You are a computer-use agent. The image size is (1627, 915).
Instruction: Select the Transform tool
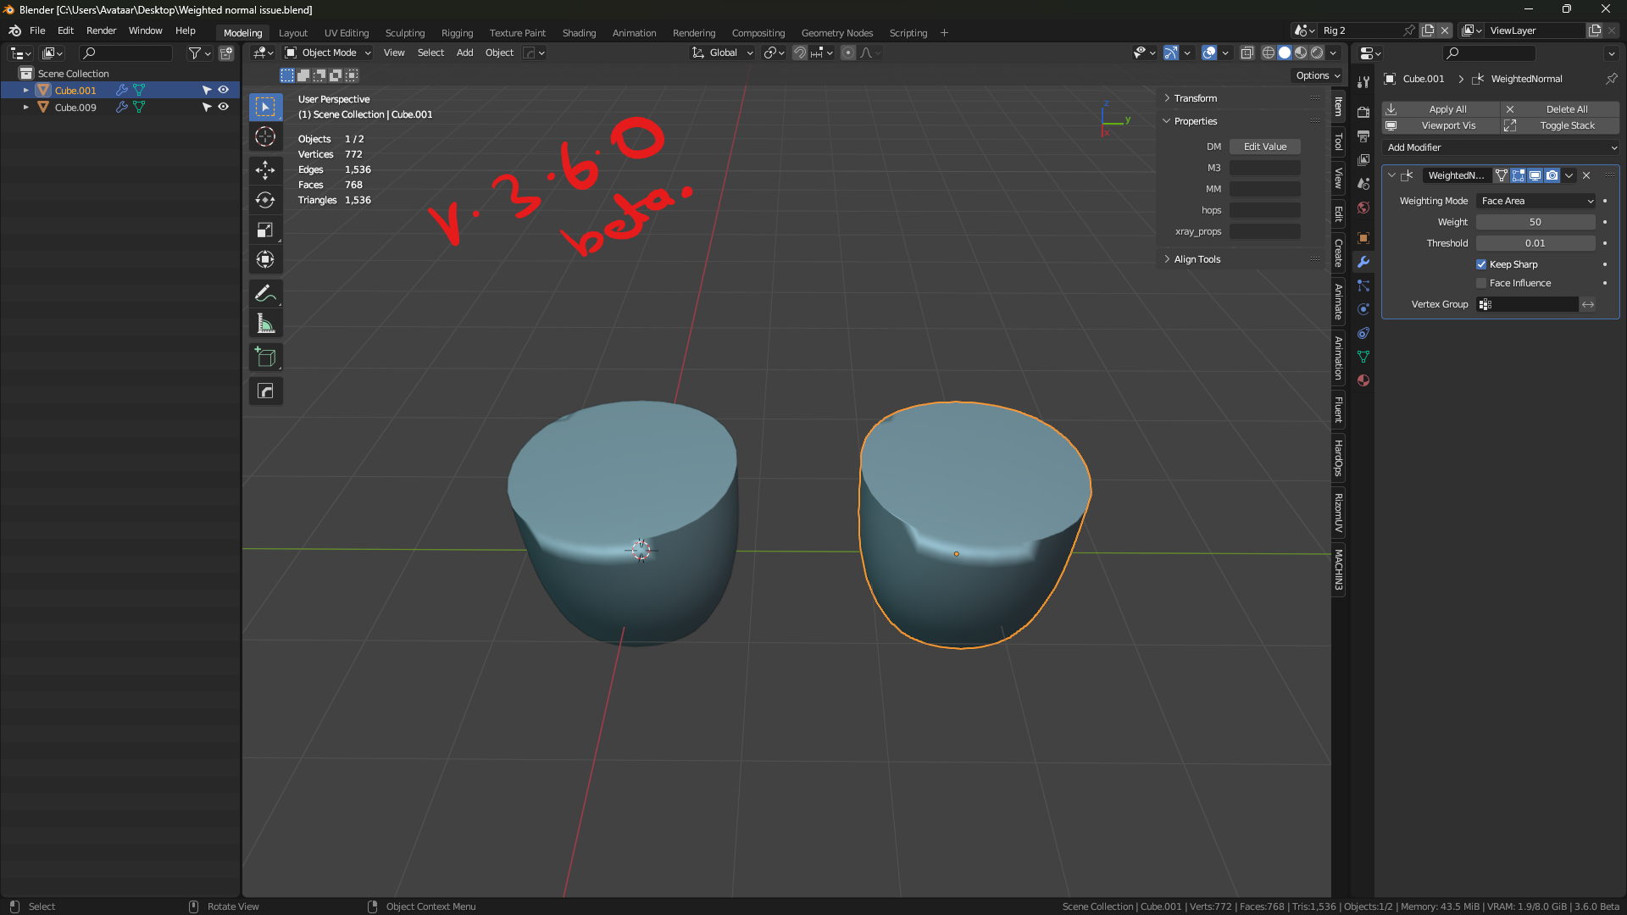(x=265, y=259)
